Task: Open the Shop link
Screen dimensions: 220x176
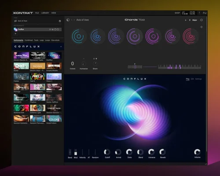Action: coord(177,13)
